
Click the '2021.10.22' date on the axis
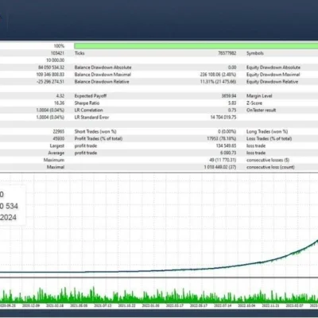(127, 306)
